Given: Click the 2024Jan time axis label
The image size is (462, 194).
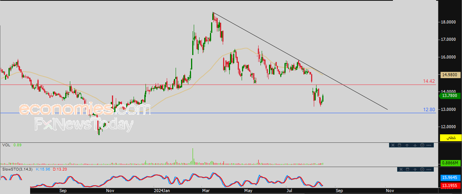Looking at the screenshot, I should click(161, 191).
